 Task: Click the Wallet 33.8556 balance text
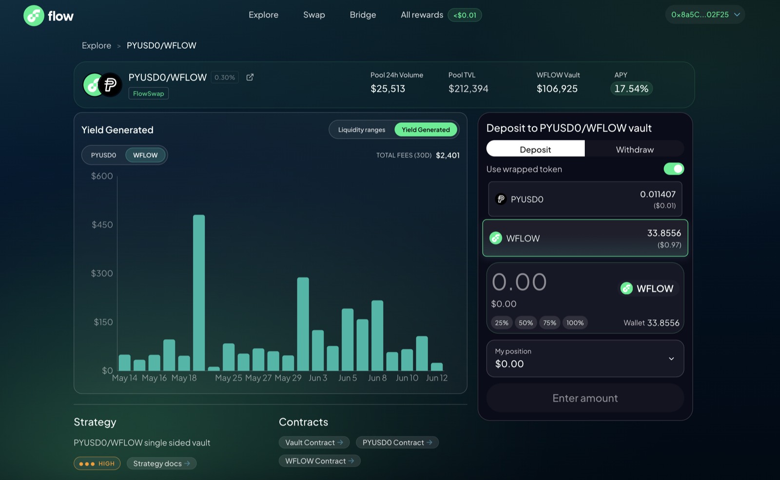coord(651,323)
